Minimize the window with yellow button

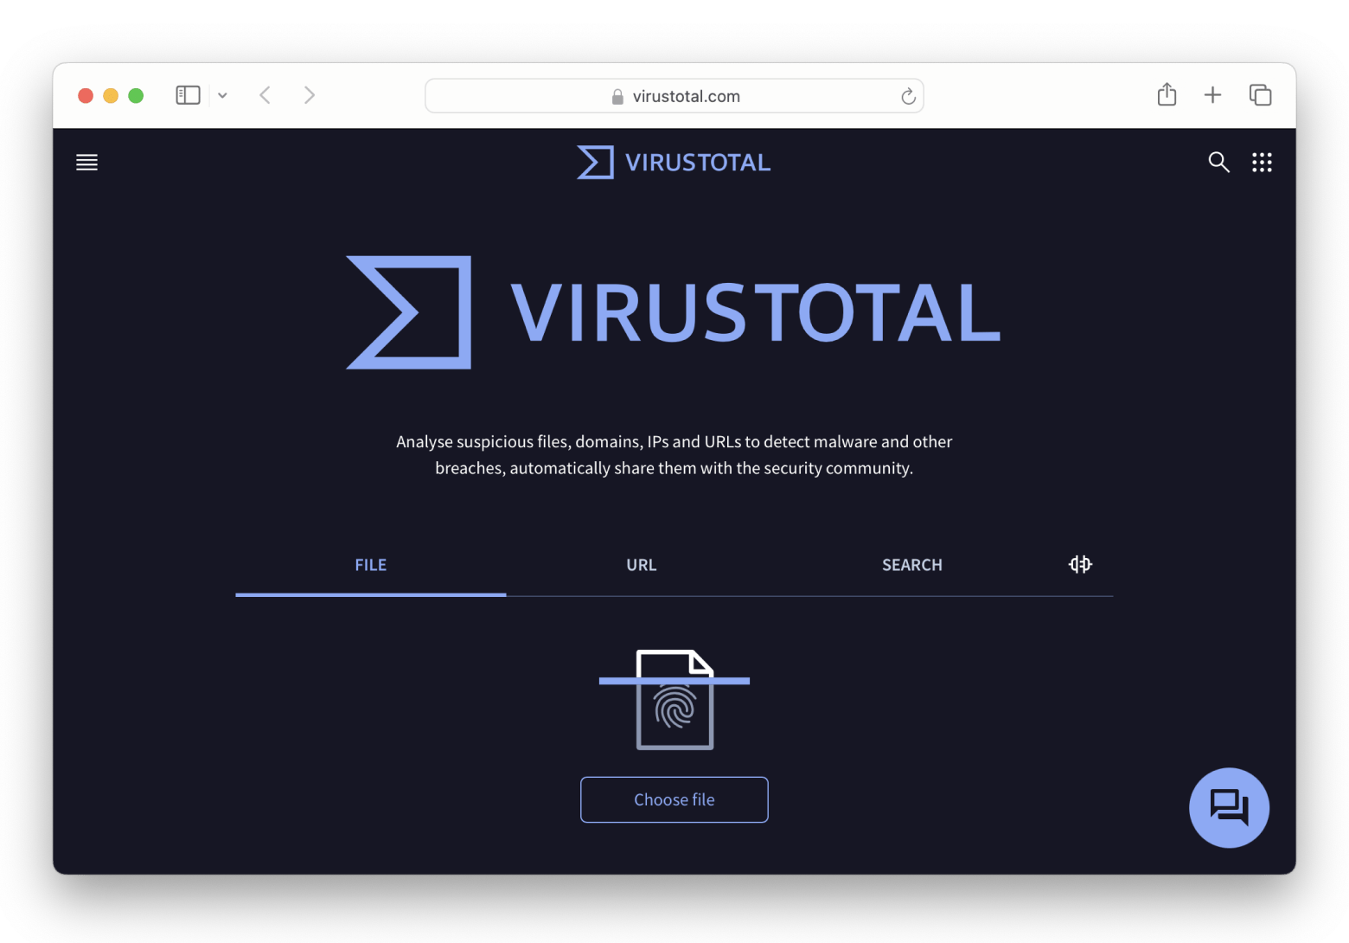(x=111, y=95)
